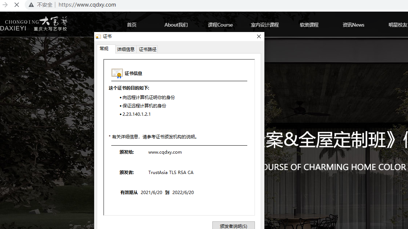
Task: Click the certificate ribbon seal icon
Action: [117, 73]
